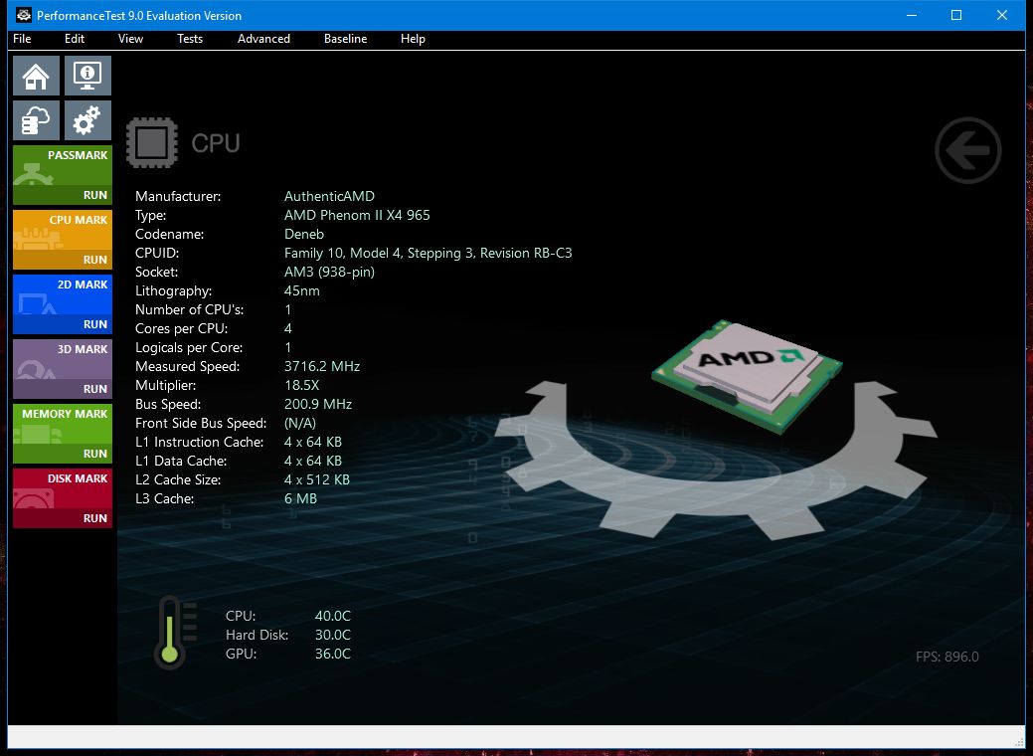Click the '(N/A)' front side bus value
Image resolution: width=1033 pixels, height=756 pixels.
click(x=300, y=423)
